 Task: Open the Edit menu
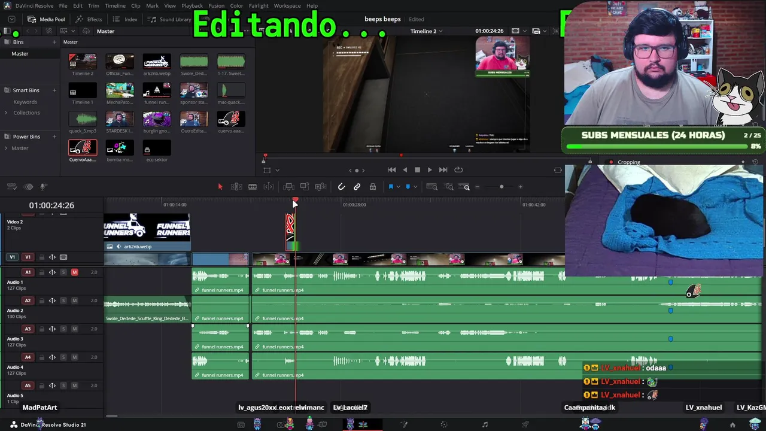78,5
